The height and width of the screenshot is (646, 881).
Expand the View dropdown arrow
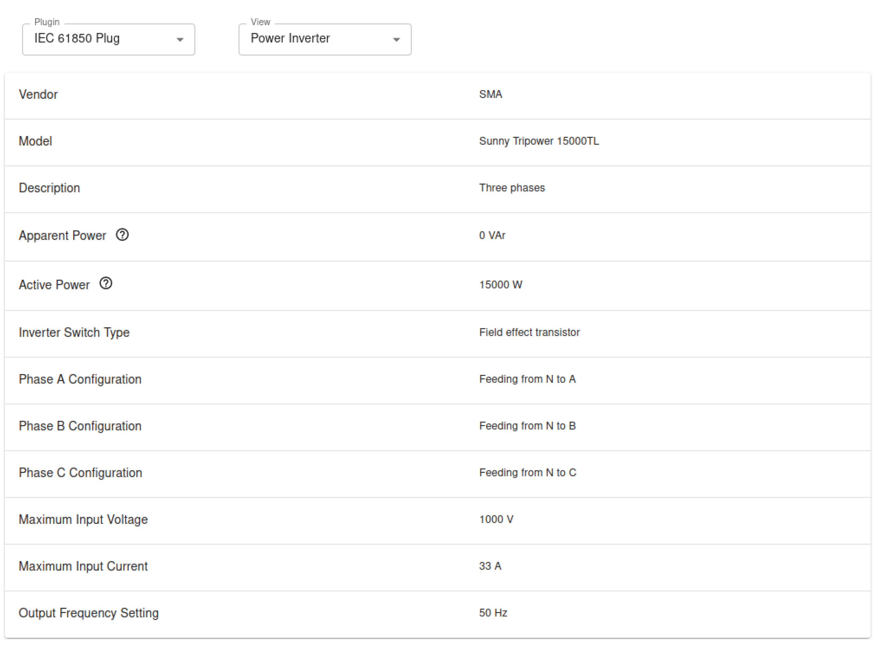click(396, 40)
